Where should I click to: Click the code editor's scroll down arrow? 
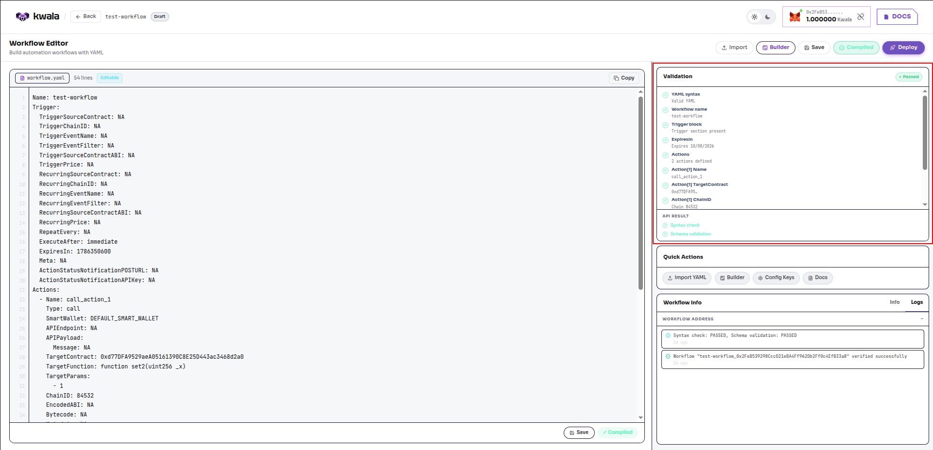pos(640,417)
